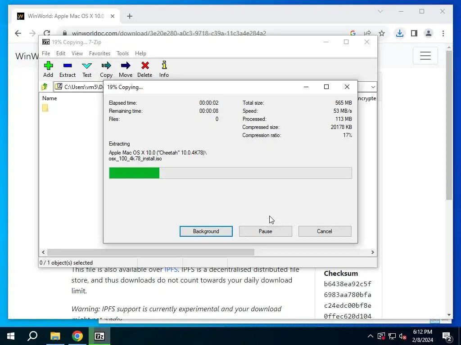The height and width of the screenshot is (345, 461).
Task: Click the 7-Zip horizontal scrollbar thumb
Action: tap(151, 252)
